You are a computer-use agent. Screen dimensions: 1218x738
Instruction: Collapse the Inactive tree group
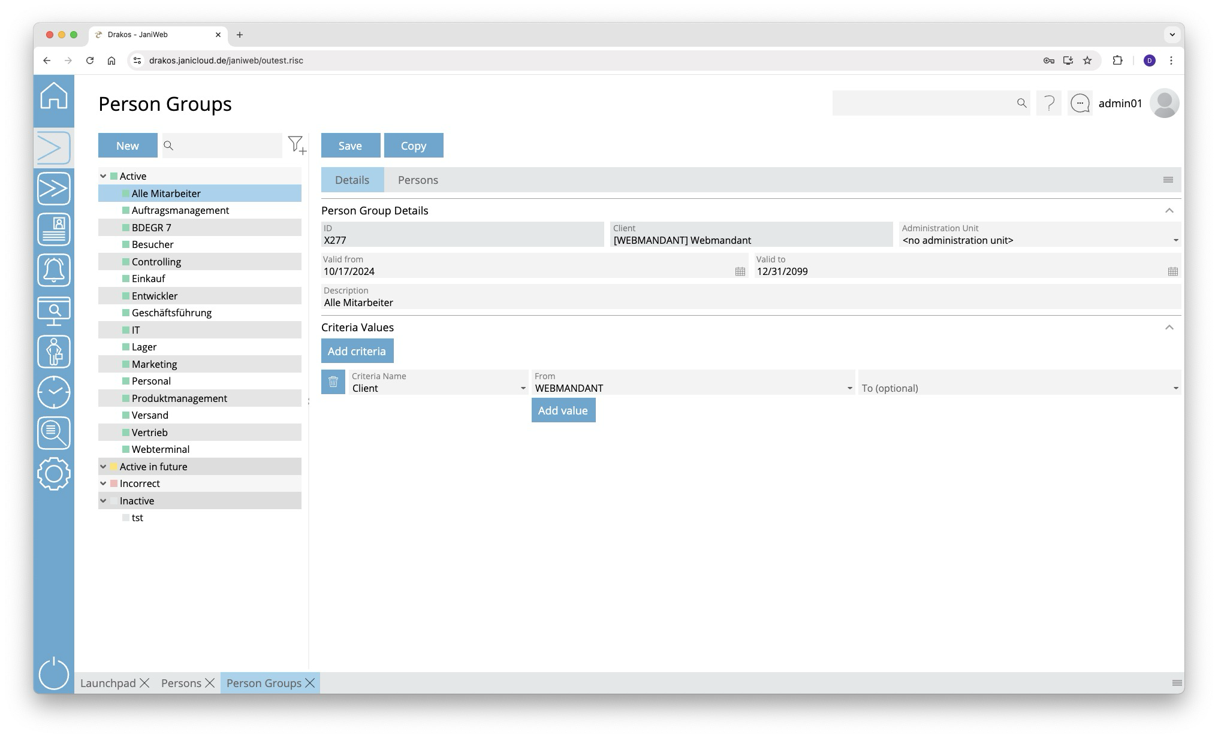point(103,501)
